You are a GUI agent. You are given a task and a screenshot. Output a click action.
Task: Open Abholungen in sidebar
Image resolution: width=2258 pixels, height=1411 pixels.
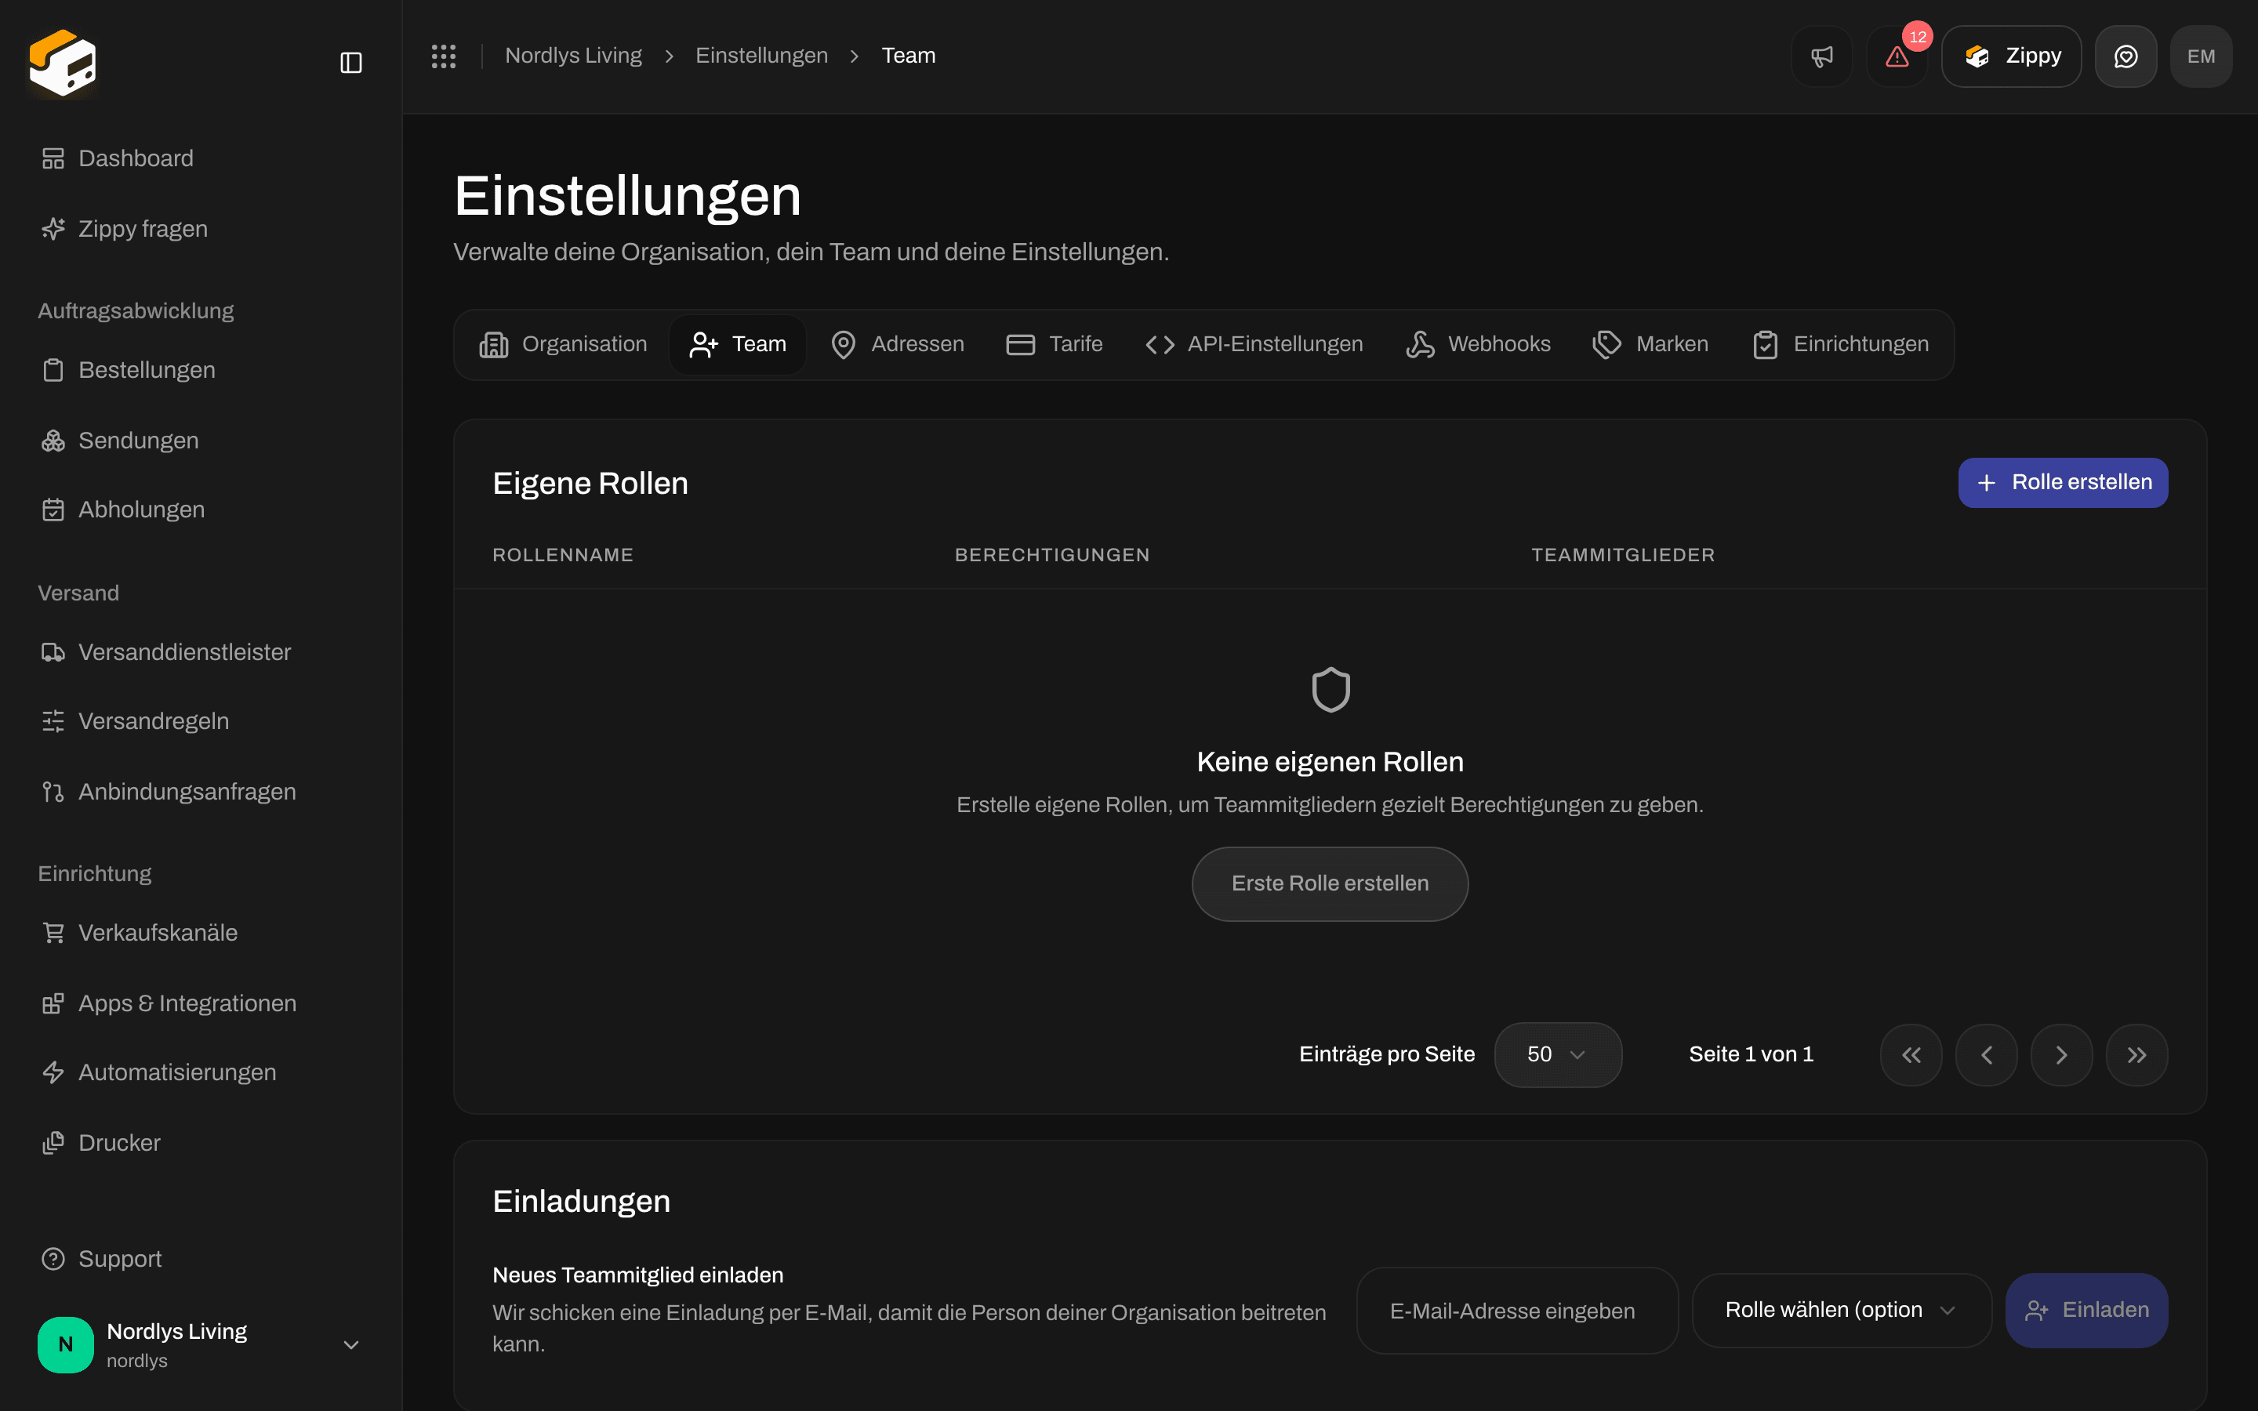coord(201,510)
